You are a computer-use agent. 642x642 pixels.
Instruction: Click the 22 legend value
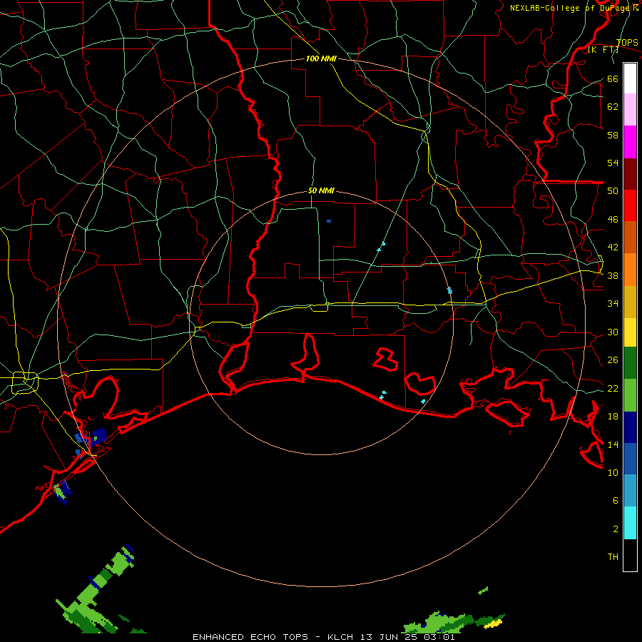tap(613, 388)
